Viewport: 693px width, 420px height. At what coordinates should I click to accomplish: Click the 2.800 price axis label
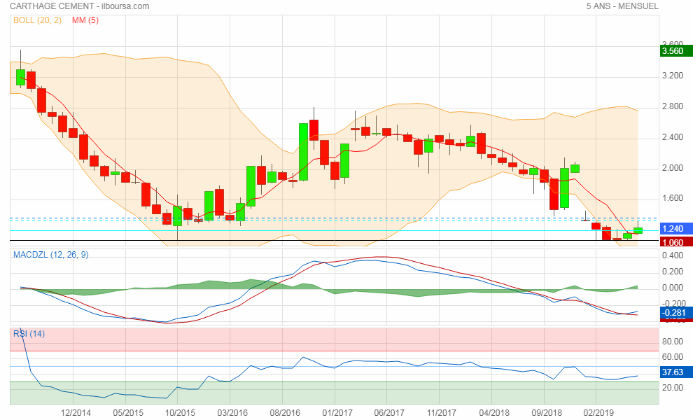[673, 106]
